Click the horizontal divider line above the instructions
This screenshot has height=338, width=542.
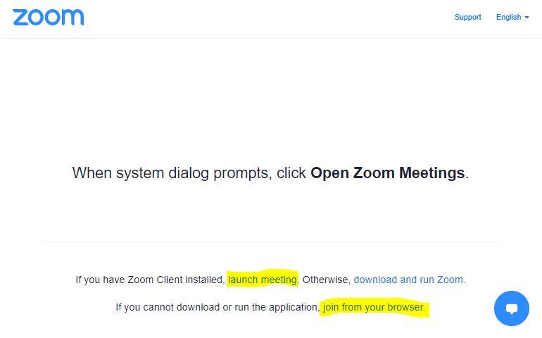(271, 242)
